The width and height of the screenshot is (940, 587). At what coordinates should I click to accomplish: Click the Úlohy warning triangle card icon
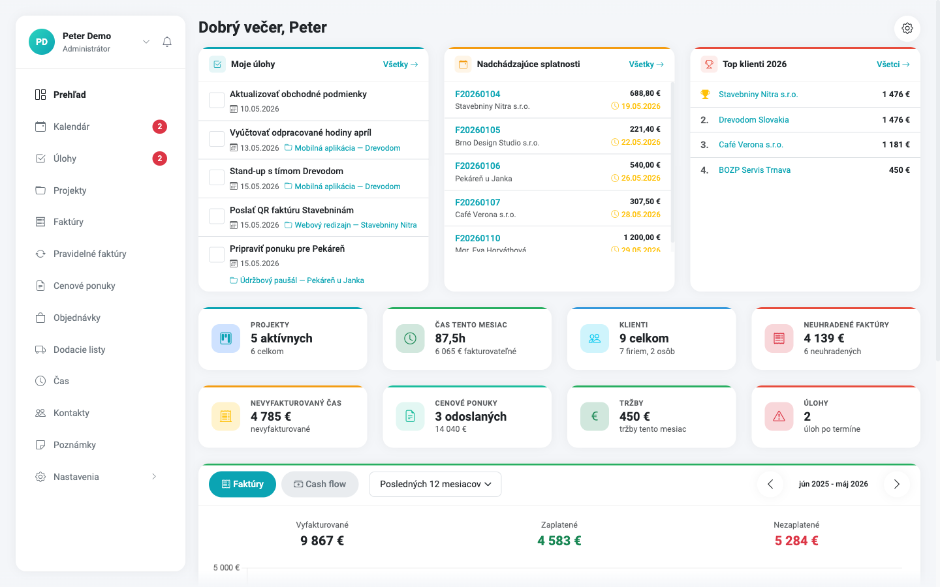click(779, 416)
